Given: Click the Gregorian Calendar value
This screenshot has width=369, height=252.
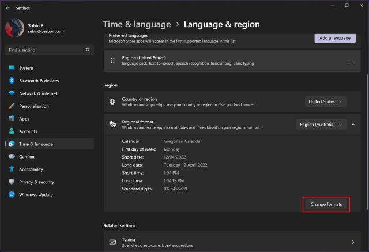Looking at the screenshot, I should [x=183, y=141].
